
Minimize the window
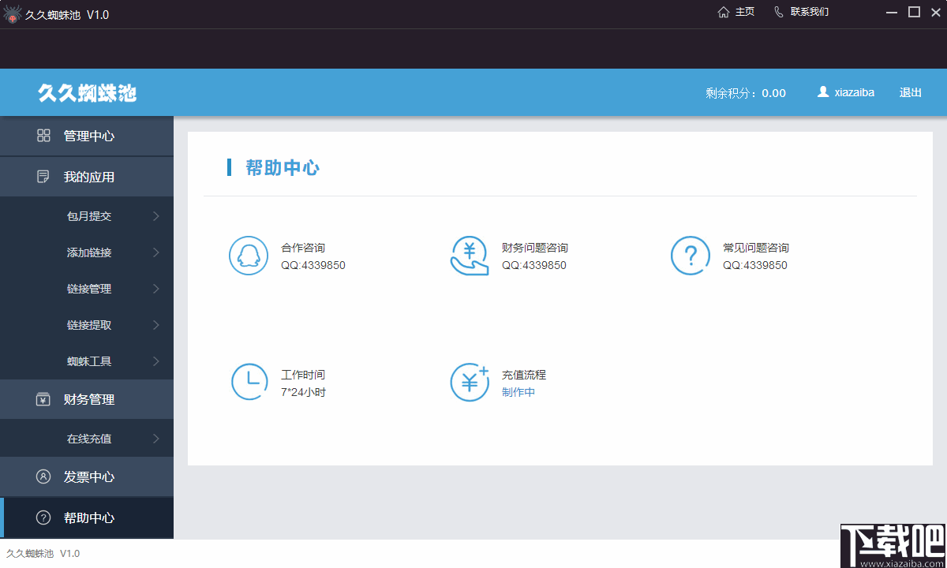click(893, 12)
